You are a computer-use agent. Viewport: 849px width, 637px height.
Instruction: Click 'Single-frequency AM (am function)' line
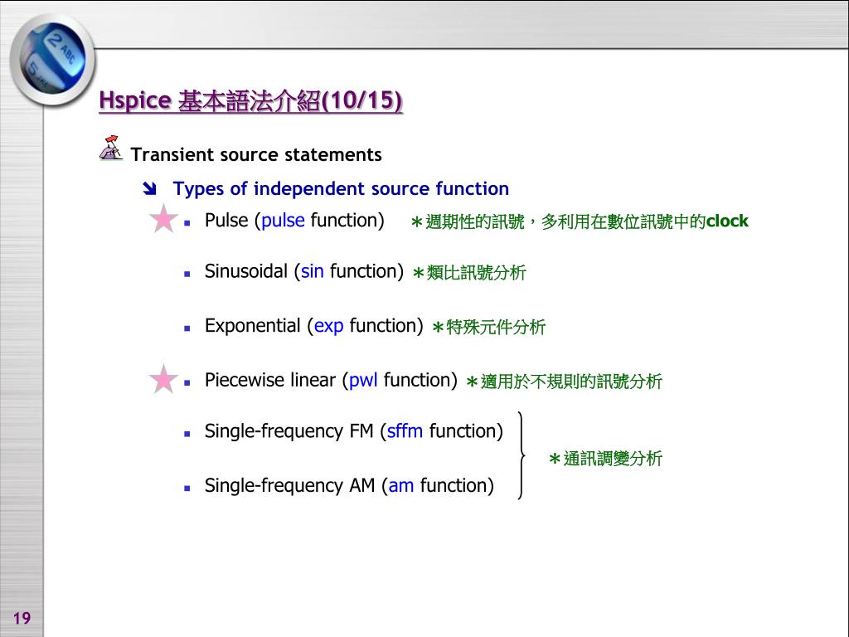coord(349,485)
